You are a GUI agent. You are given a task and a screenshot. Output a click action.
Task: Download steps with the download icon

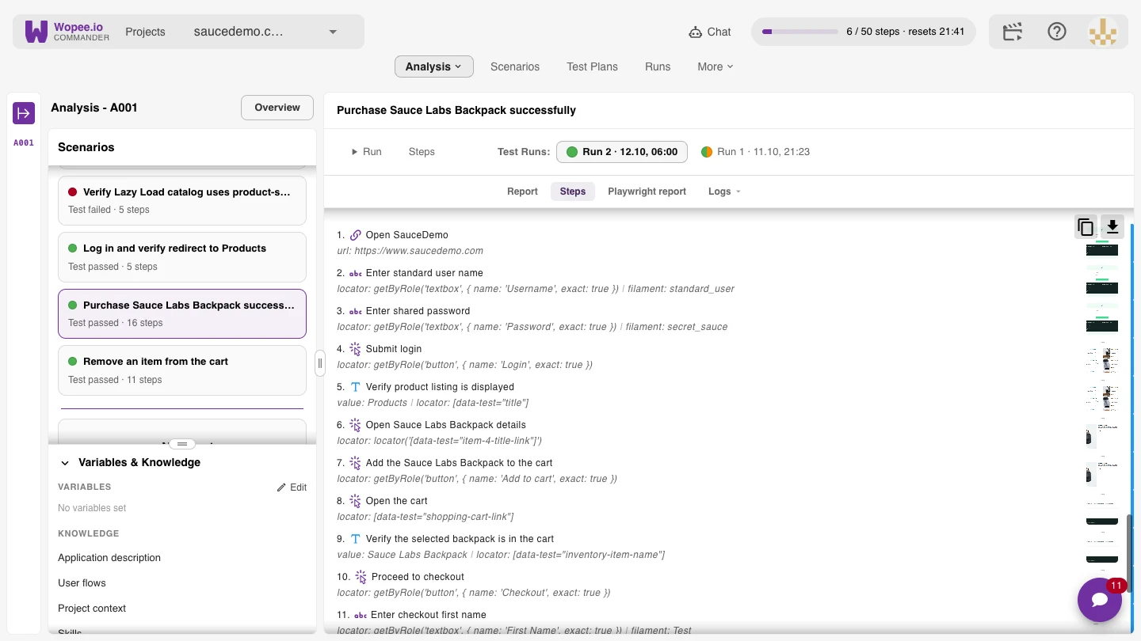point(1112,226)
